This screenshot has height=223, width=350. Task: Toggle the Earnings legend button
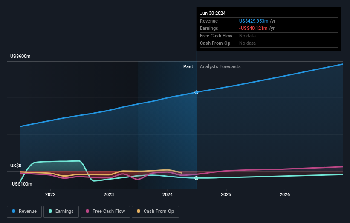(x=61, y=212)
